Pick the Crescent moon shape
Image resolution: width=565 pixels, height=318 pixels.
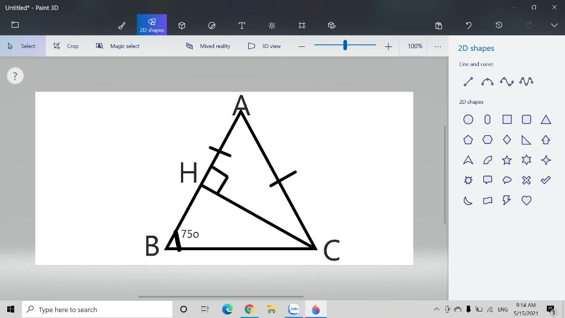[468, 200]
